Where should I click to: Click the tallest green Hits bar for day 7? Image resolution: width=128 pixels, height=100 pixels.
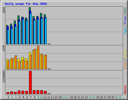[30, 9]
